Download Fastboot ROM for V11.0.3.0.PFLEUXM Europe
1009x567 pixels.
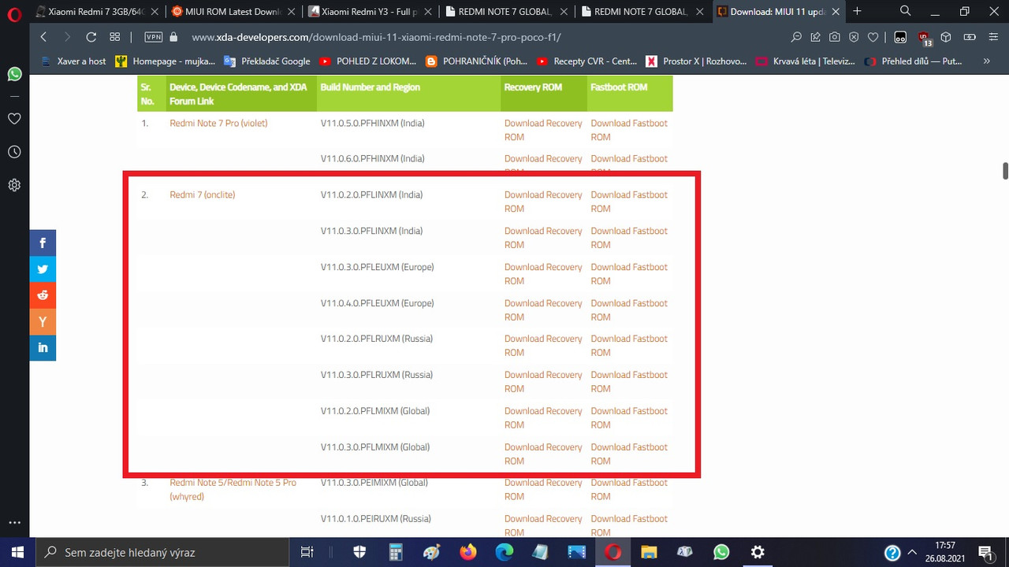[629, 273]
